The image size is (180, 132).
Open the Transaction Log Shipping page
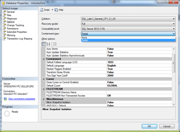tap(19, 38)
